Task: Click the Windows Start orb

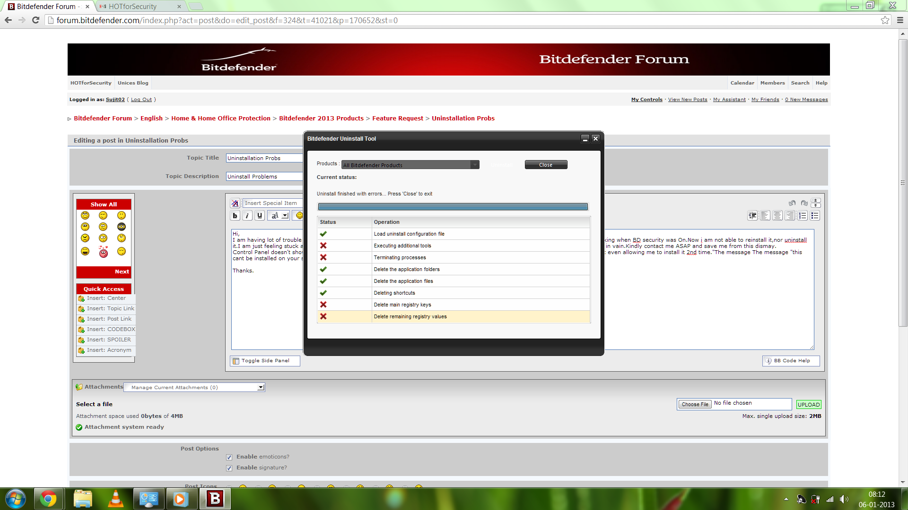Action: click(16, 499)
